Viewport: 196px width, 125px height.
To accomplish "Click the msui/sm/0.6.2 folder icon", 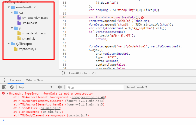I will (13, 7).
